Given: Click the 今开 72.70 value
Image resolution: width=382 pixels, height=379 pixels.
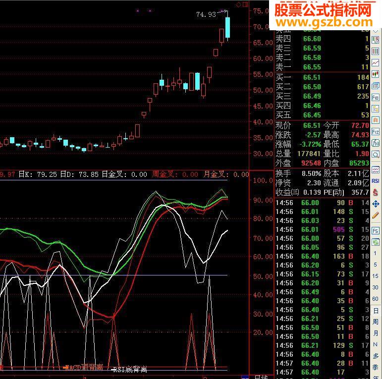Looking at the screenshot, I should (x=360, y=125).
